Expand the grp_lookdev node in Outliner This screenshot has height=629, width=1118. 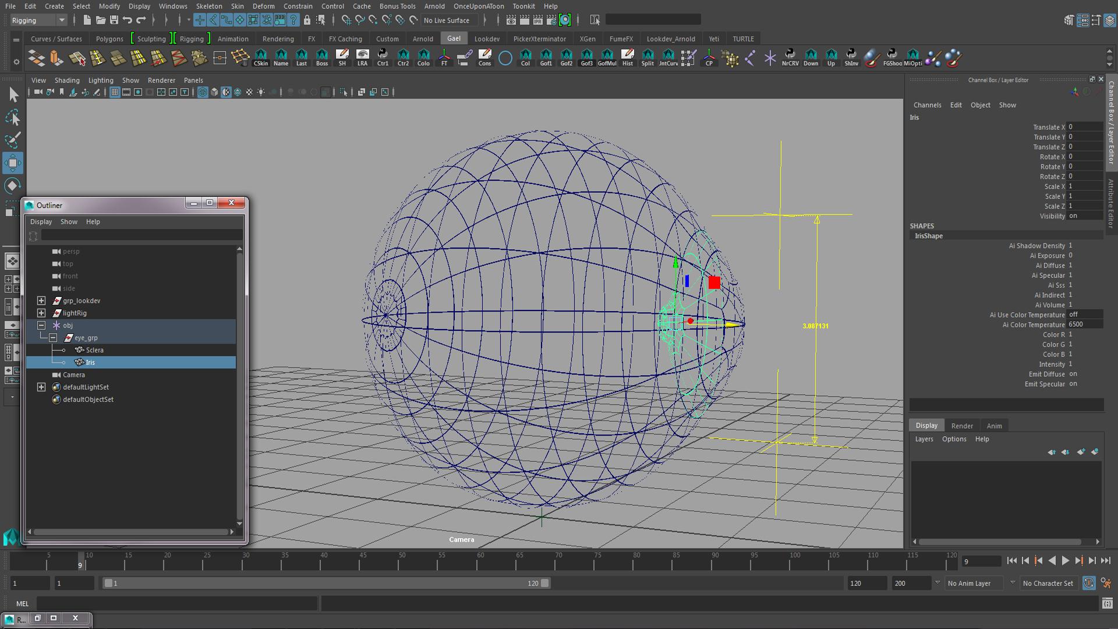[x=41, y=301]
